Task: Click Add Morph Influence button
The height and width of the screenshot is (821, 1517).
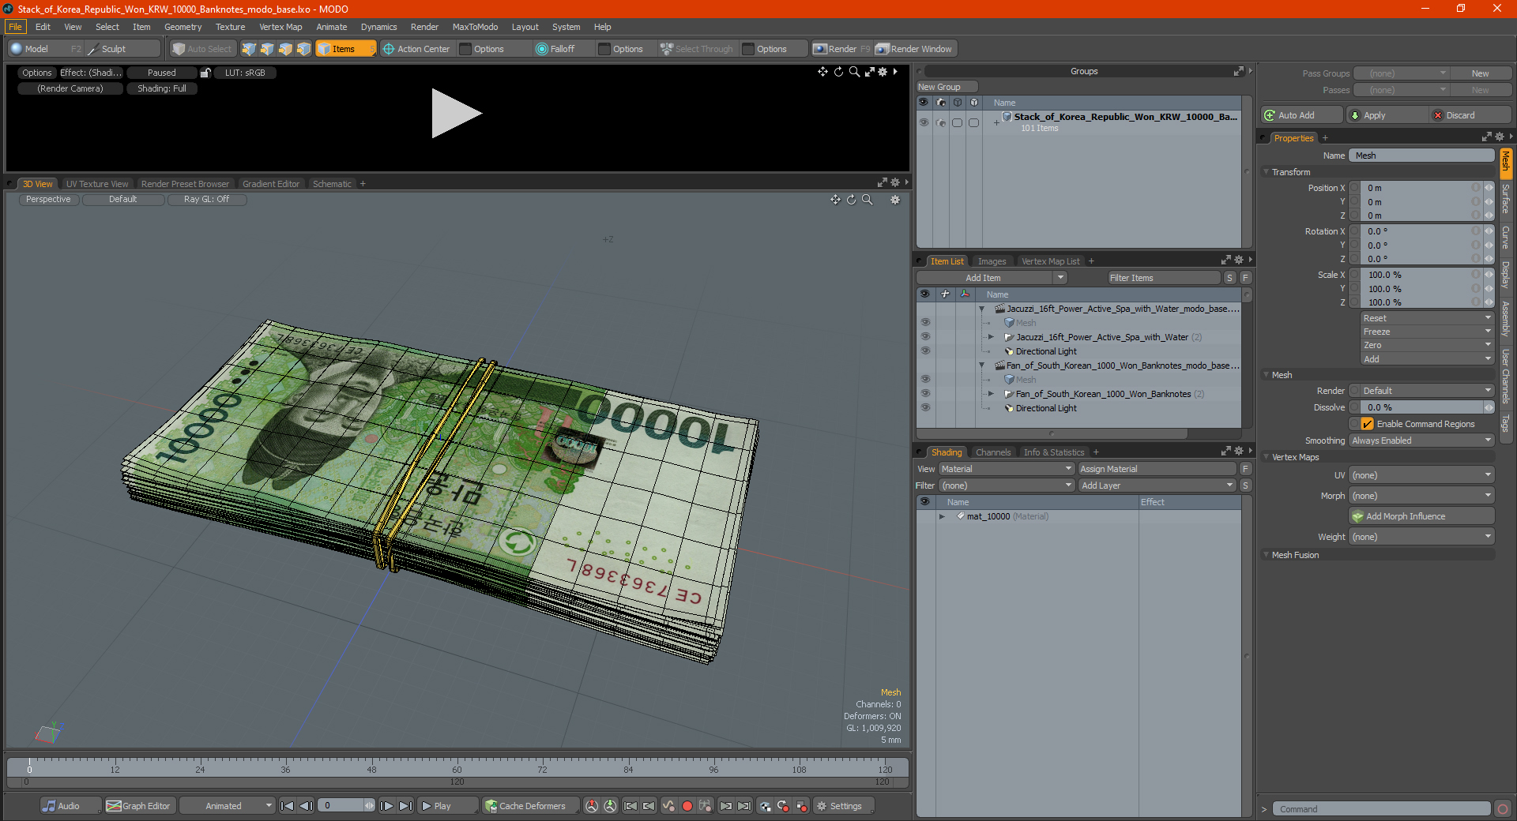Action: (x=1422, y=516)
